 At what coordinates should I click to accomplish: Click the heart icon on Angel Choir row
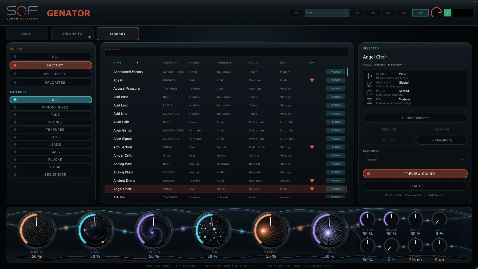pos(312,189)
